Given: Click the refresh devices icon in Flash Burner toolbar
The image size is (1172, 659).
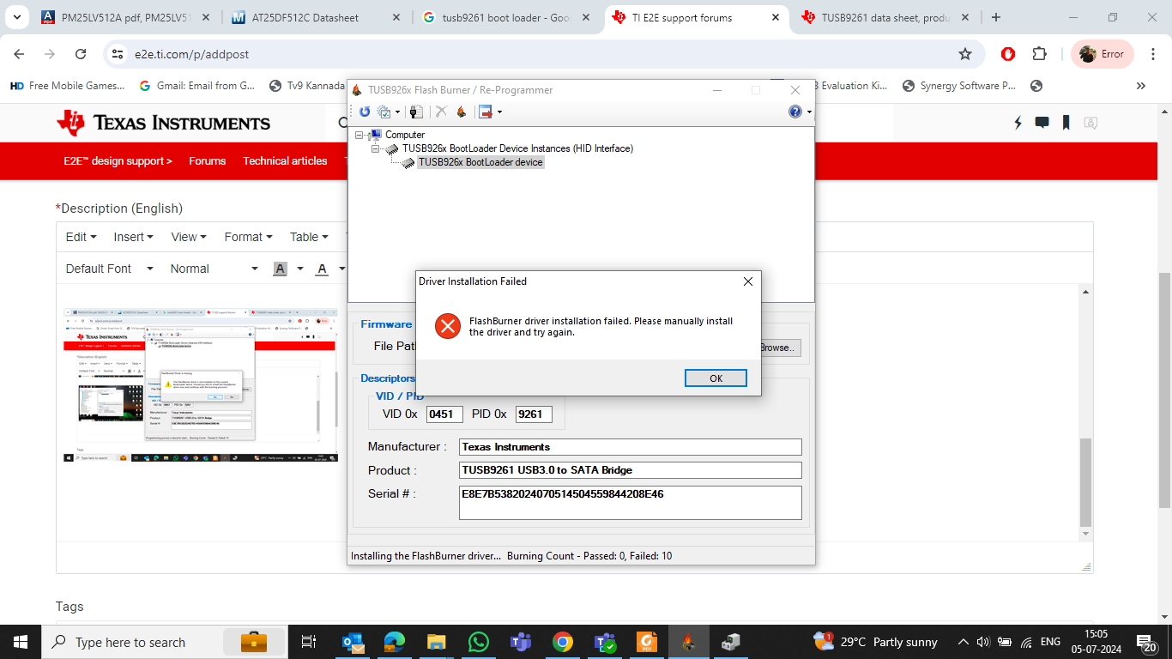Looking at the screenshot, I should coord(365,112).
